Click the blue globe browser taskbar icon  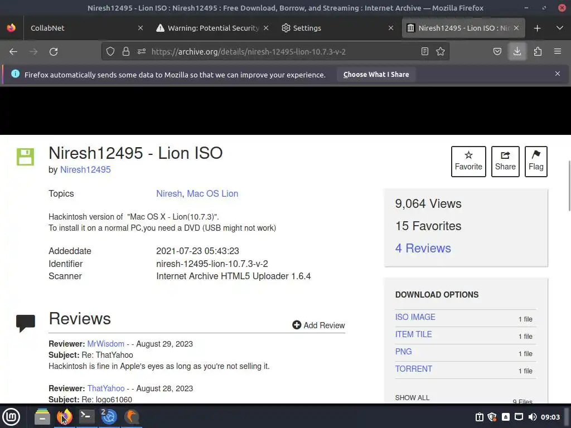pyautogui.click(x=109, y=416)
